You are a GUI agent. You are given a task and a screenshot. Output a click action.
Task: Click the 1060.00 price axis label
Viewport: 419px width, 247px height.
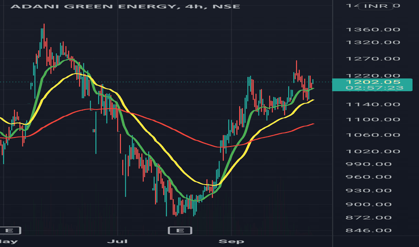pyautogui.click(x=373, y=135)
